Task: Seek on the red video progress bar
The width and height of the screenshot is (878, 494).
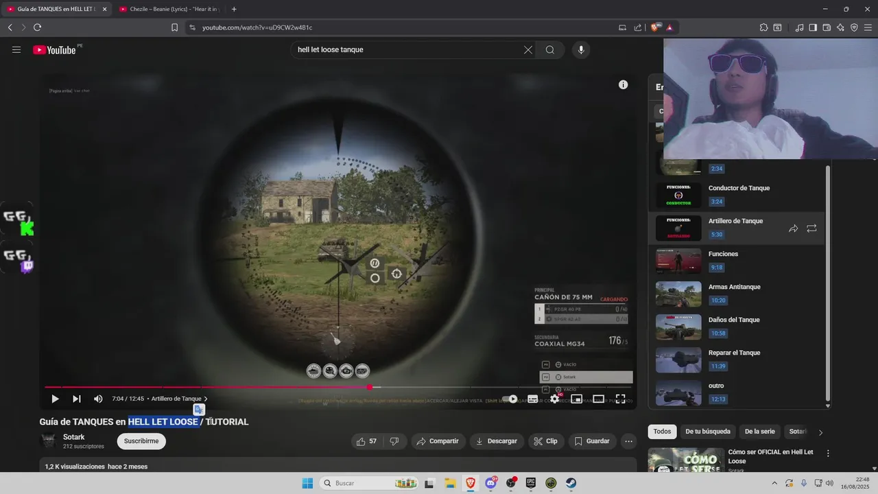Action: pyautogui.click(x=339, y=387)
